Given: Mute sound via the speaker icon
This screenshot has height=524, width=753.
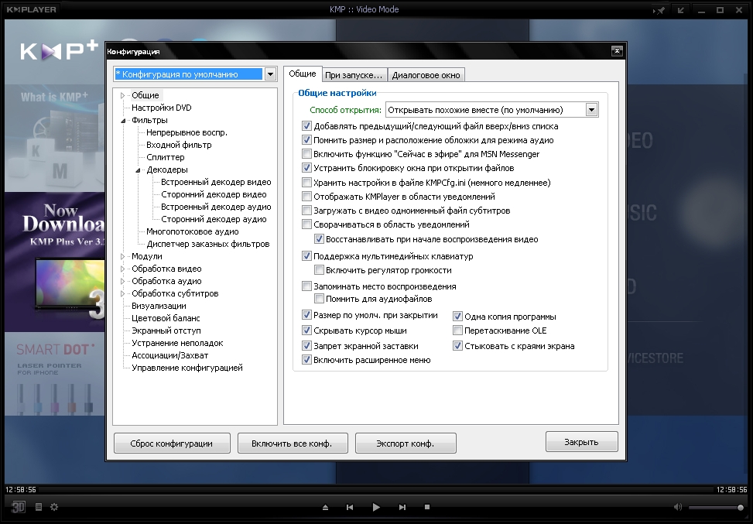Looking at the screenshot, I should pyautogui.click(x=678, y=507).
